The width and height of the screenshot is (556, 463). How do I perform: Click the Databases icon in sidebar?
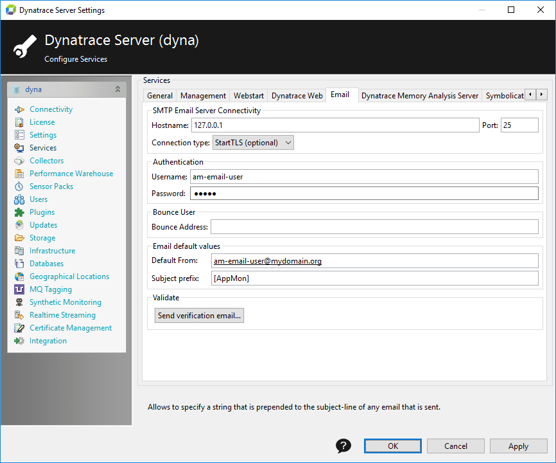[19, 264]
